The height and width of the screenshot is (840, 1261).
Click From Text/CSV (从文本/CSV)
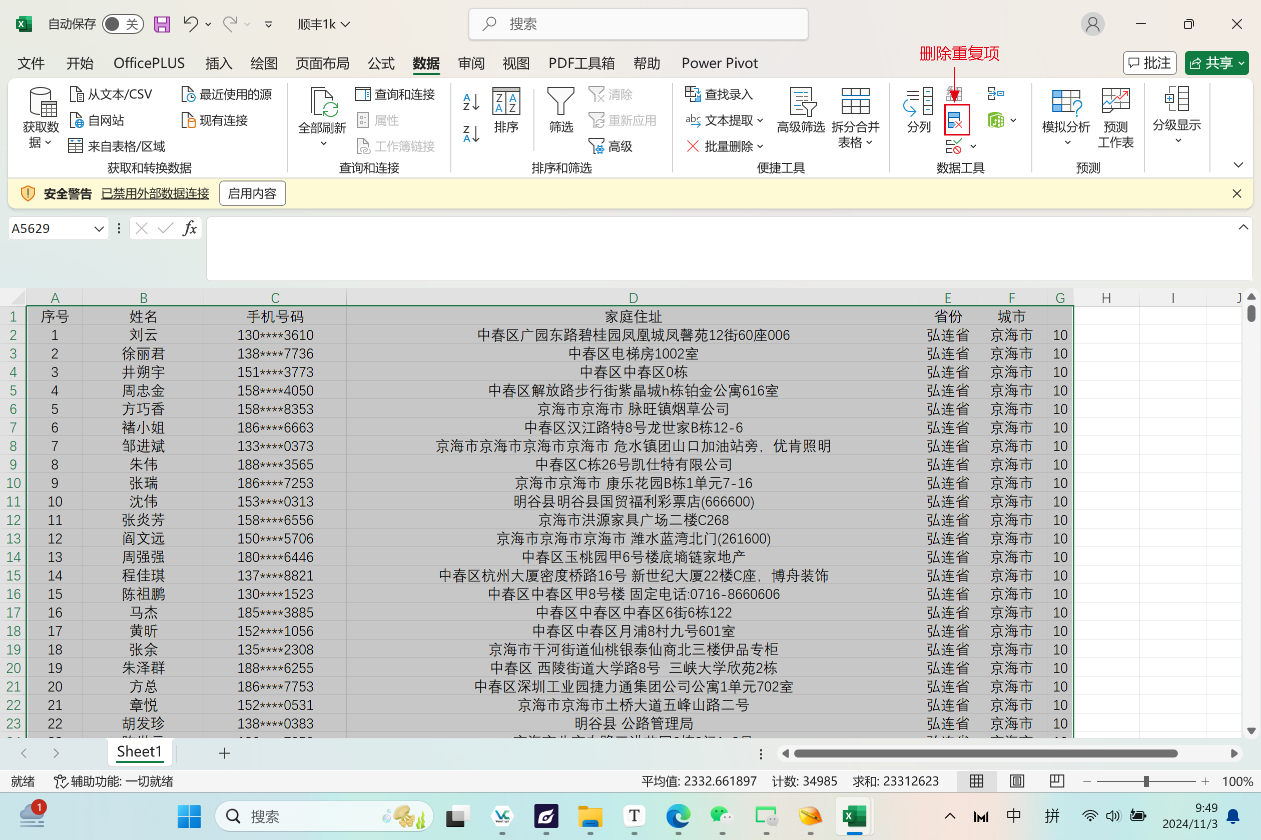click(x=111, y=94)
